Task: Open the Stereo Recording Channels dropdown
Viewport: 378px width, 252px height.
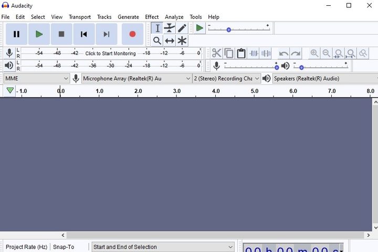Action: [227, 78]
